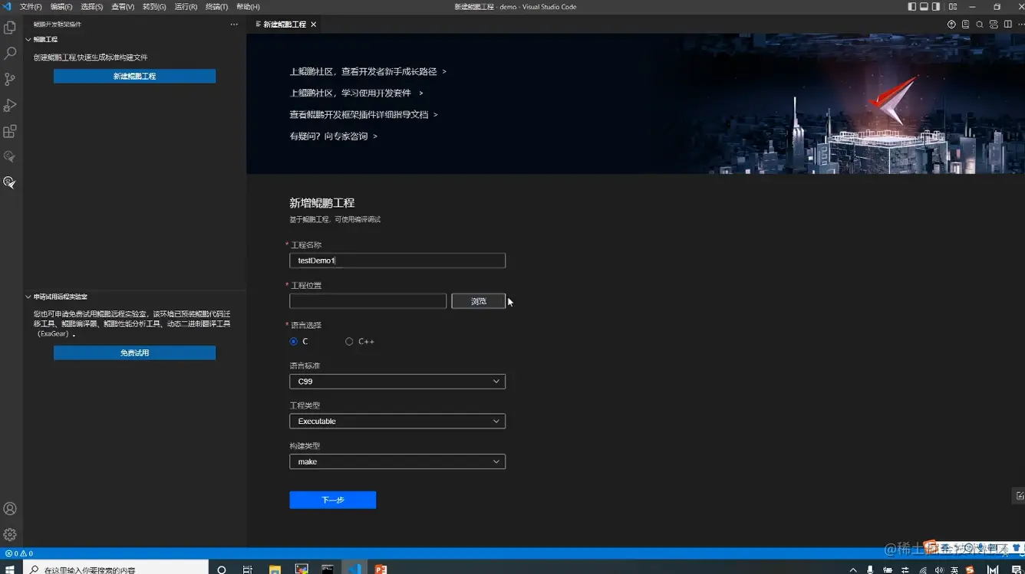This screenshot has width=1025, height=574.
Task: Click the 工程名称 input containing testDemo1
Action: pos(397,261)
